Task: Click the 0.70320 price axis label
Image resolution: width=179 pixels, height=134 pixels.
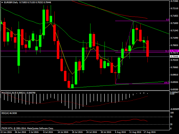Action: pyautogui.click(x=174, y=60)
